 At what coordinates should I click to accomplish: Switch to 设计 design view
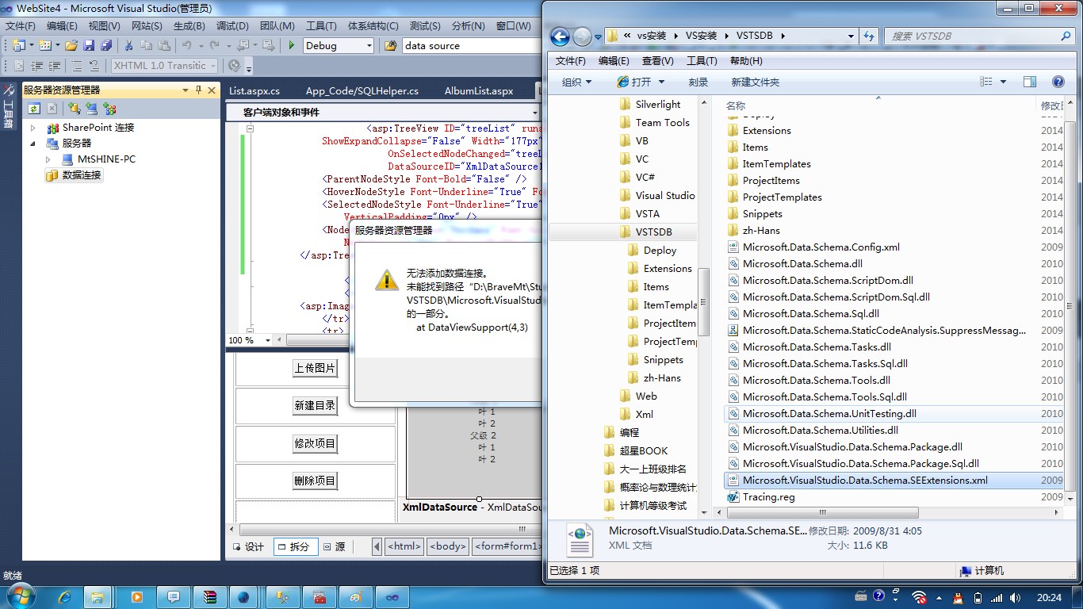coord(248,546)
